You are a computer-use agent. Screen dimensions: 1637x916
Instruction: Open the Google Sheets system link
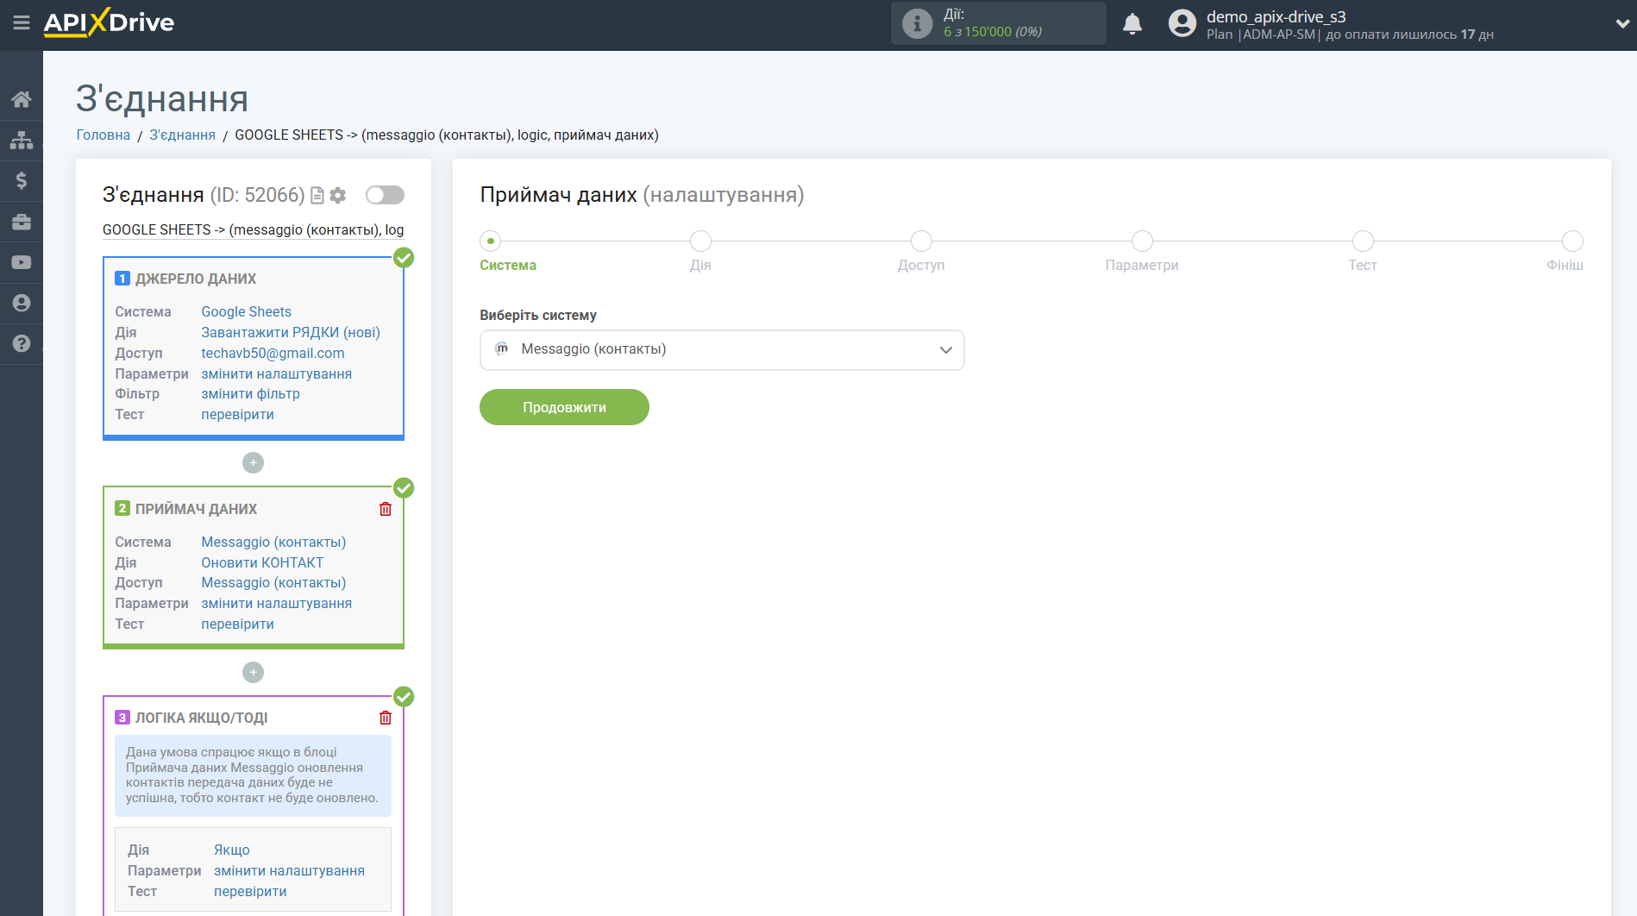tap(246, 311)
